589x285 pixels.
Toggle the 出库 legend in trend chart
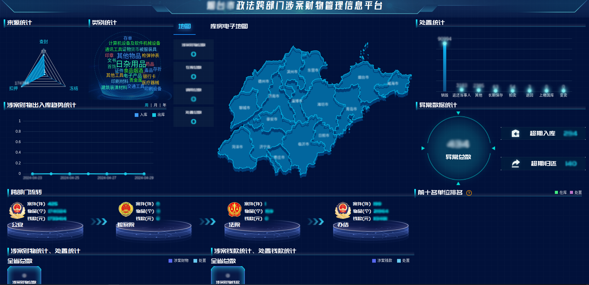[x=158, y=115]
